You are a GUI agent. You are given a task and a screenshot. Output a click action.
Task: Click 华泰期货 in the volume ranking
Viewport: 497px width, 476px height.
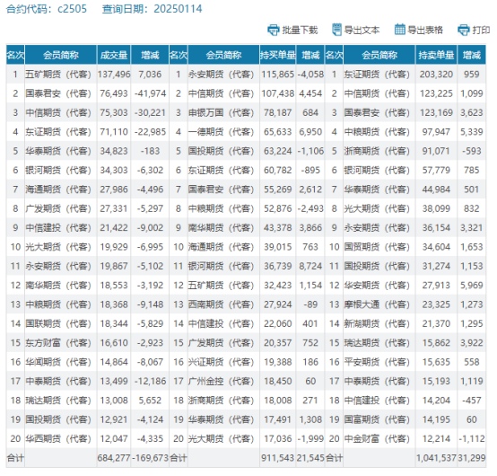[58, 151]
